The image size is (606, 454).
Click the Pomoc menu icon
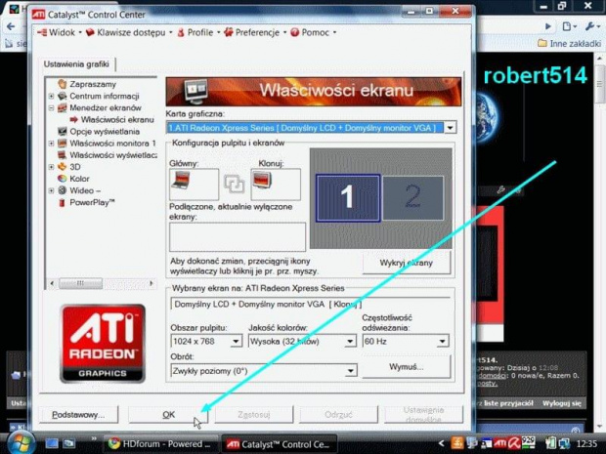pyautogui.click(x=295, y=32)
